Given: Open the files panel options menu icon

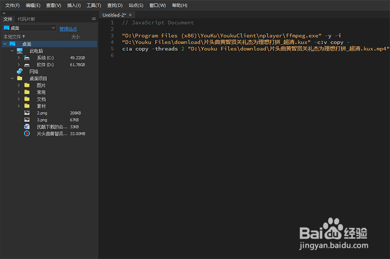Looking at the screenshot, I should 94,19.
